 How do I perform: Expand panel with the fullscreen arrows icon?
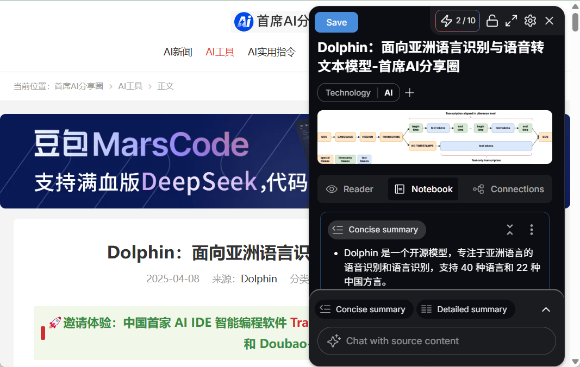tap(511, 21)
